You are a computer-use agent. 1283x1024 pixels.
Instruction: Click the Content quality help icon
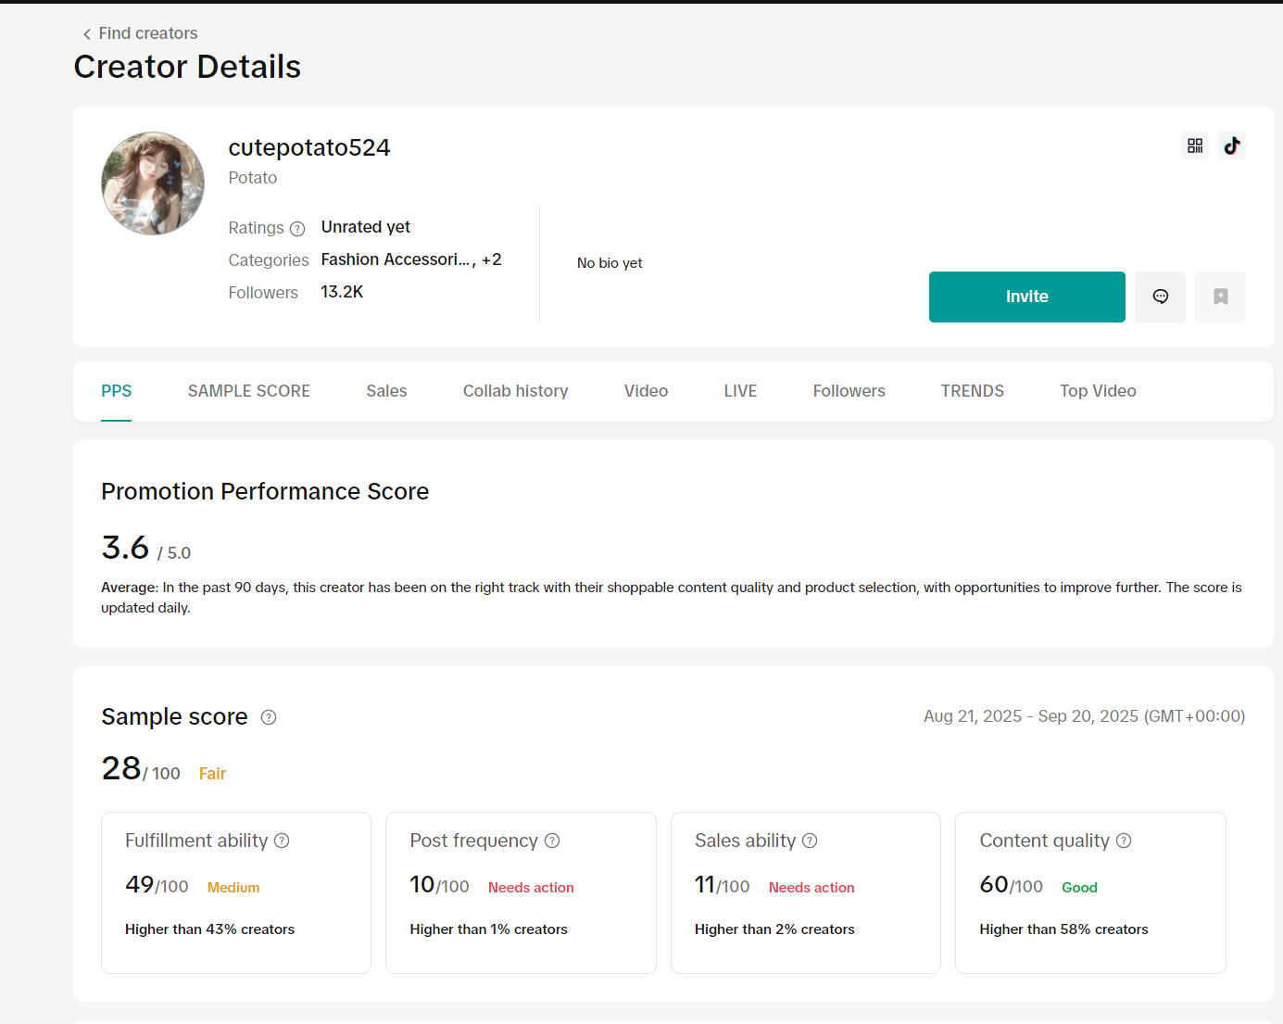(x=1124, y=841)
